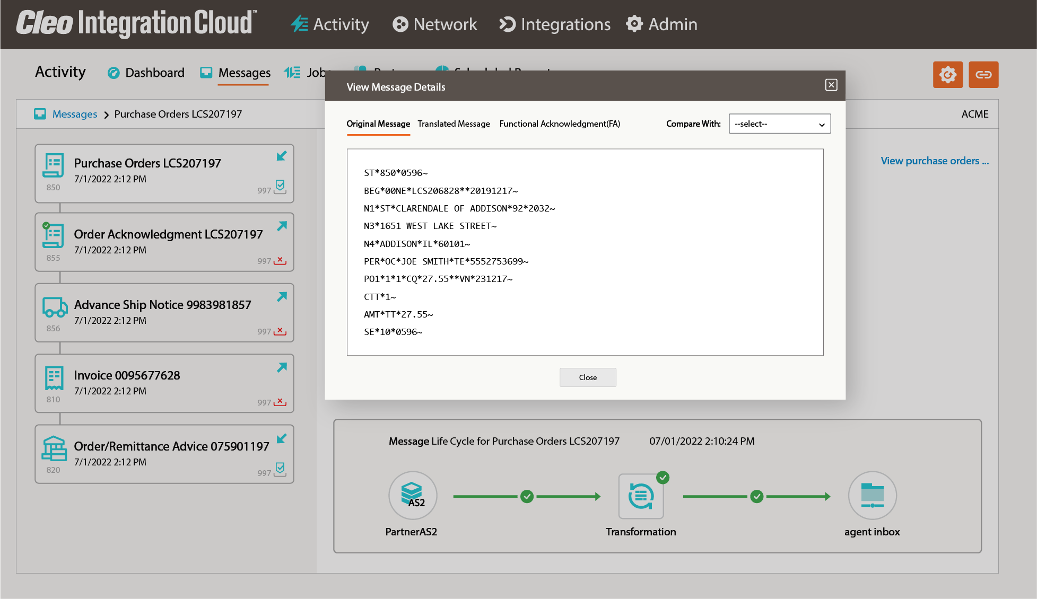Image resolution: width=1037 pixels, height=599 pixels.
Task: Click the red 997 failure indicator on Invoice
Action: tap(280, 402)
